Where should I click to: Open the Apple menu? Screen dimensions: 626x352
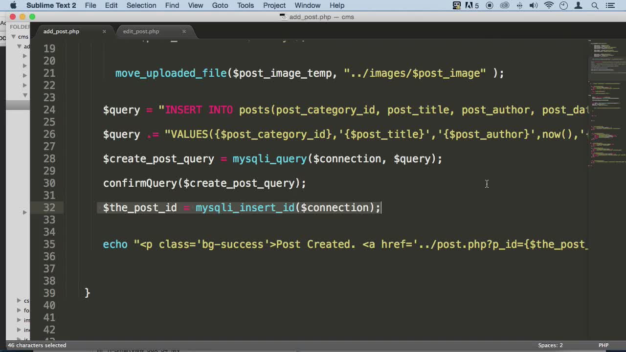(x=13, y=5)
